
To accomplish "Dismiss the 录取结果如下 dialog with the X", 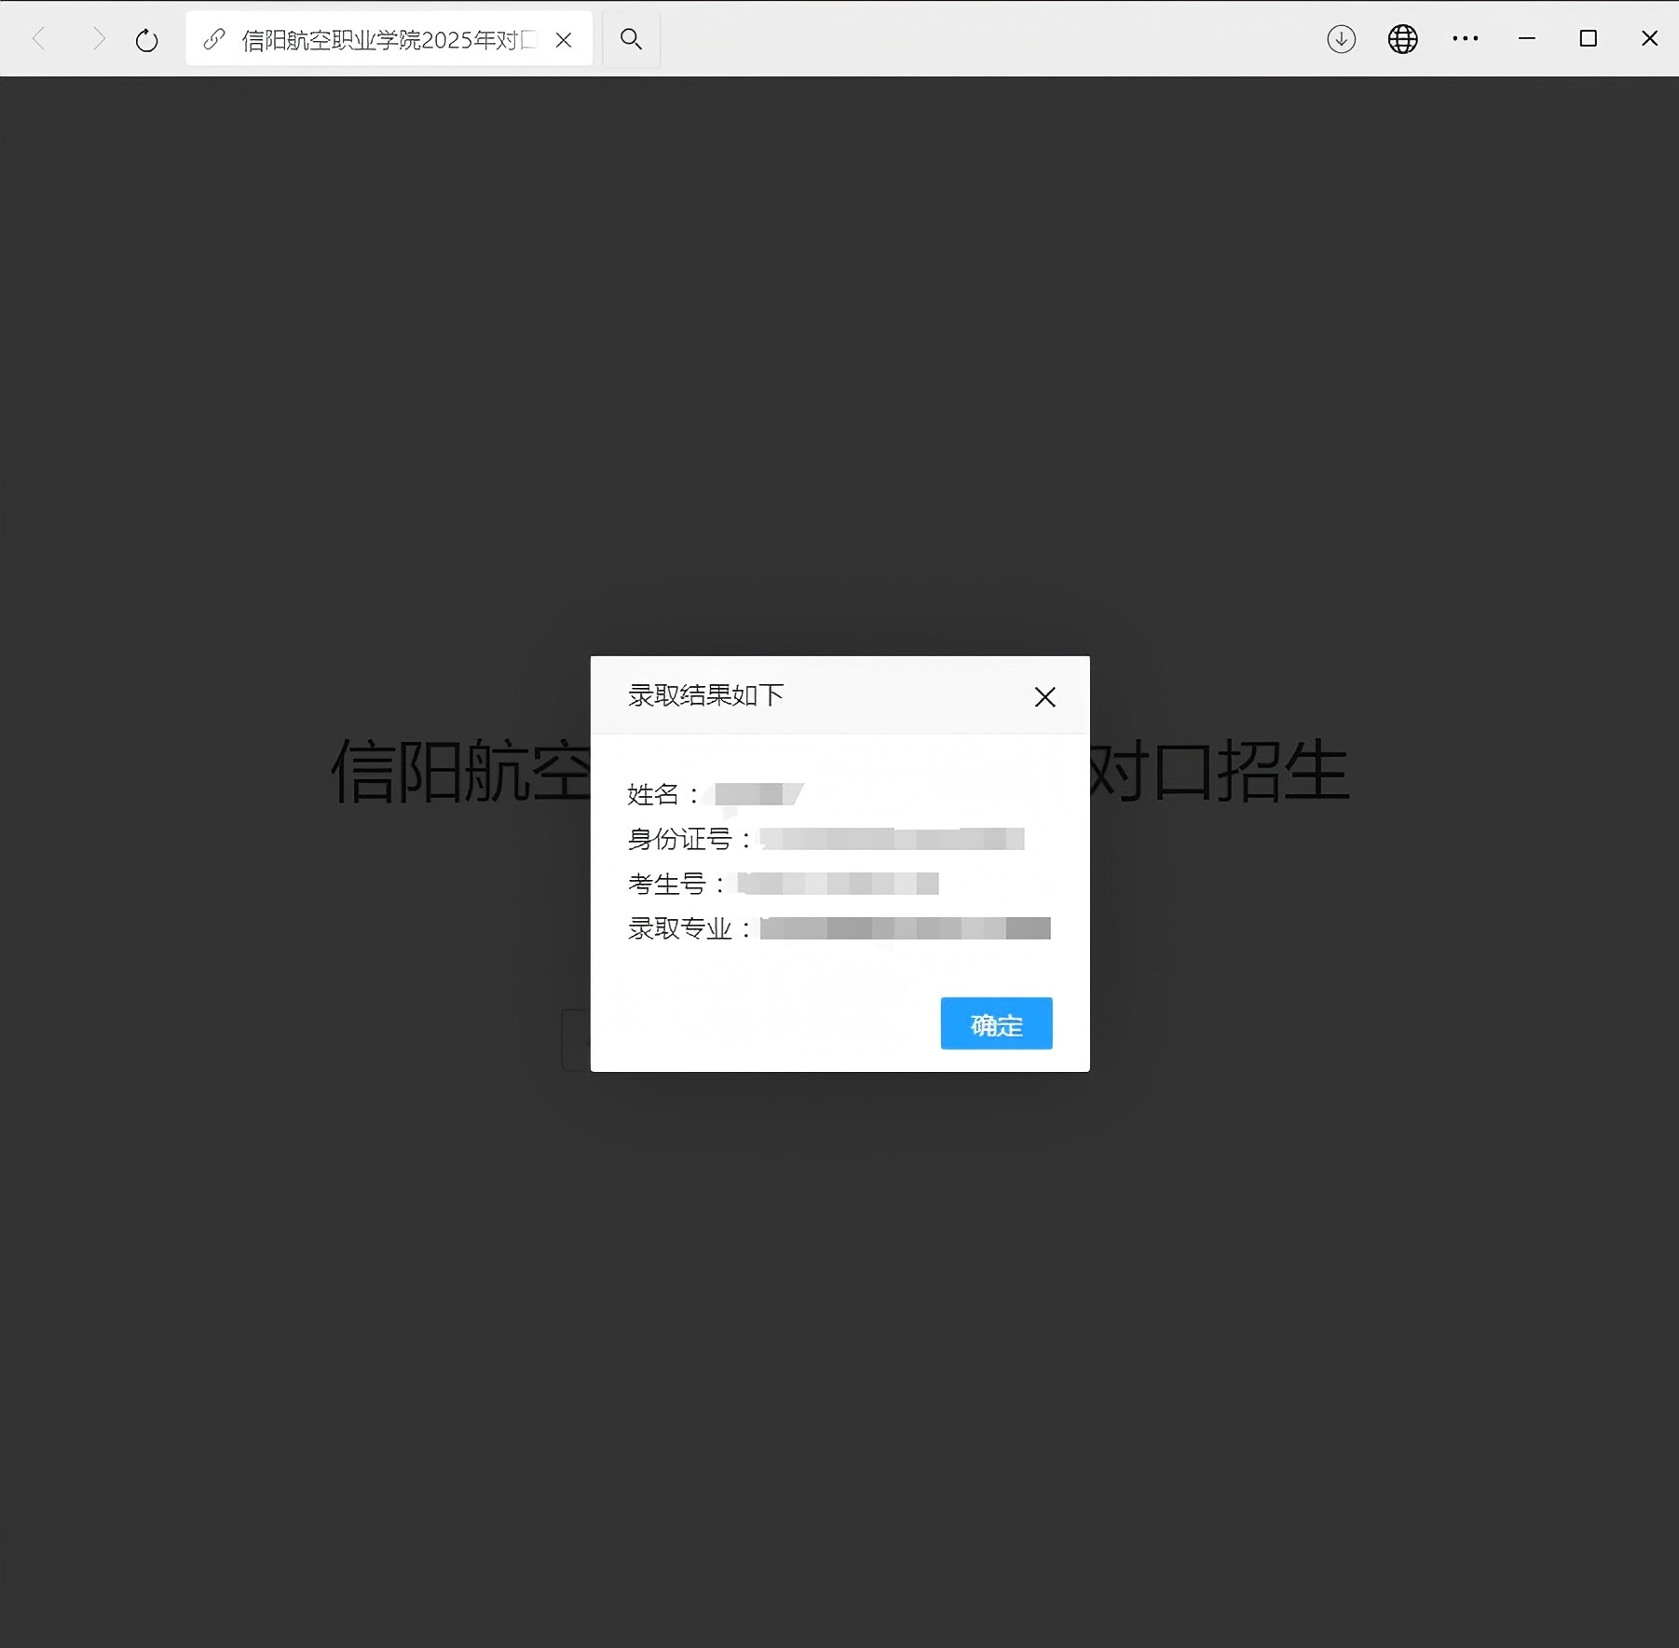I will 1044,697.
